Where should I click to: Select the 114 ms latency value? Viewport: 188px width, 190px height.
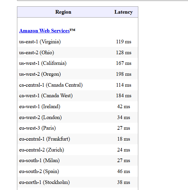pos(124,85)
